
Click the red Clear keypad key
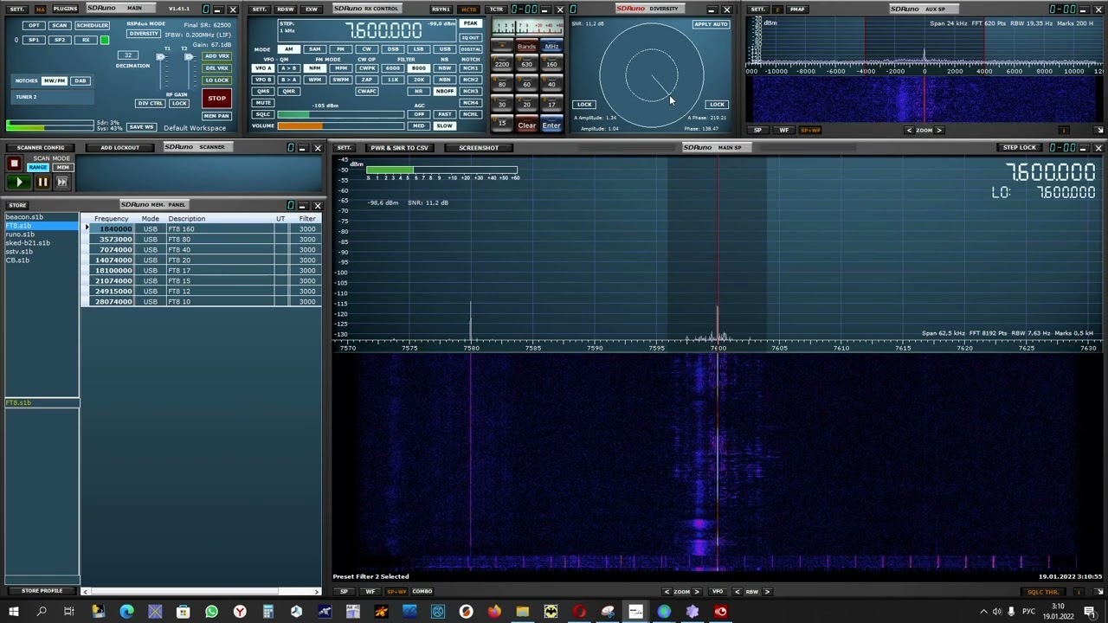click(526, 125)
